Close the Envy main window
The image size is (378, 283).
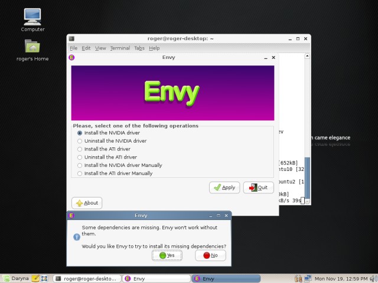(x=273, y=58)
